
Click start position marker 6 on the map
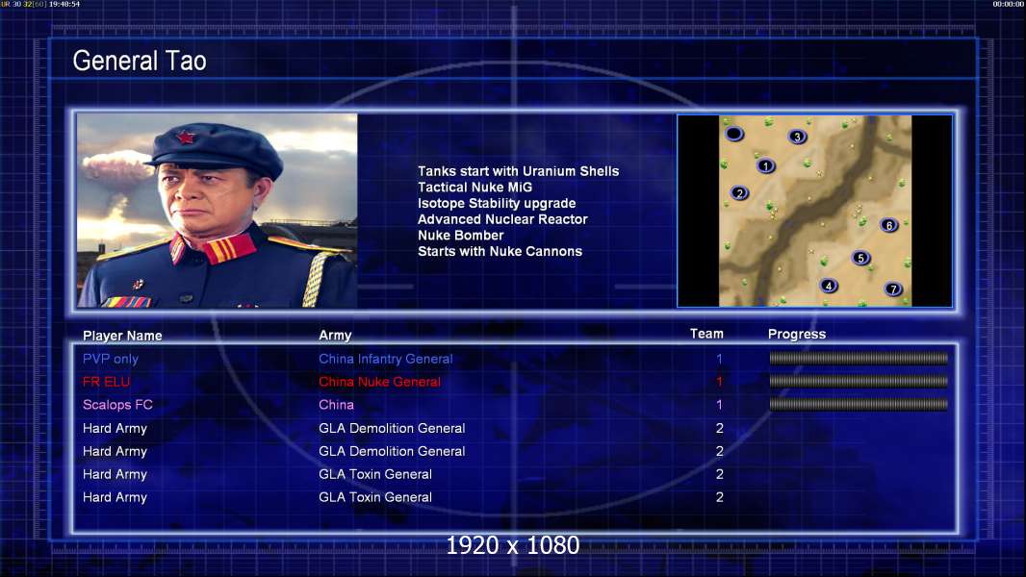pos(888,225)
